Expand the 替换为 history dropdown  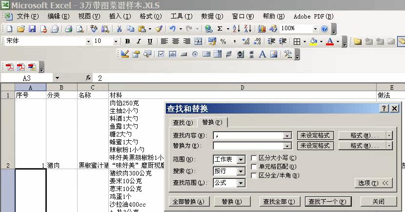[x=287, y=146]
